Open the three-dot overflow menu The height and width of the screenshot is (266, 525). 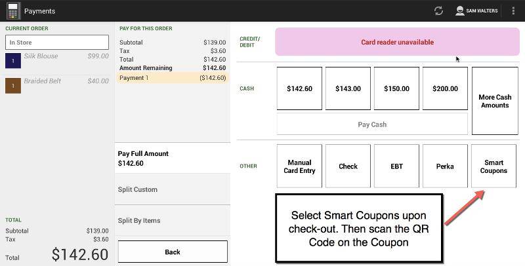click(513, 10)
